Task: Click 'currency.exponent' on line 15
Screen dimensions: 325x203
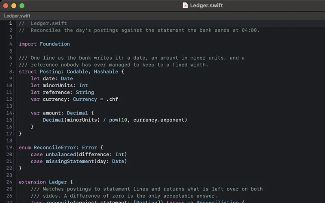Action: [x=158, y=120]
